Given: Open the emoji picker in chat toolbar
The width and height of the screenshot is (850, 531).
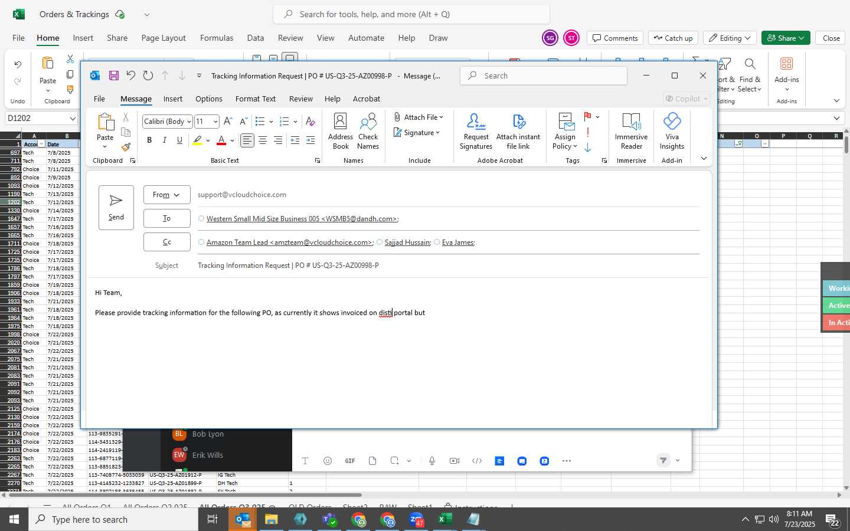Looking at the screenshot, I should coord(328,461).
